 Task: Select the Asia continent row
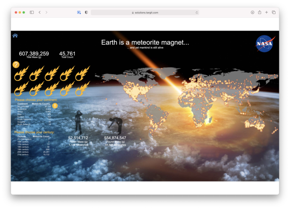pos(34,114)
